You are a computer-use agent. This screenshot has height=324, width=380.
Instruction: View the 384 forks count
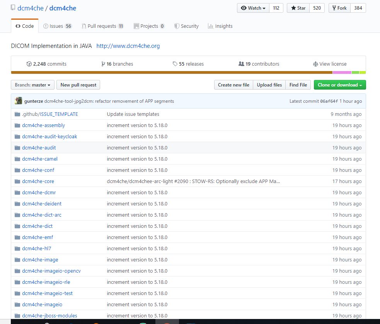[x=358, y=8]
